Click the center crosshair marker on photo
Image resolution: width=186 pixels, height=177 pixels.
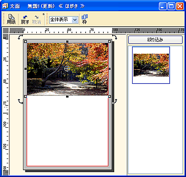coord(67,69)
